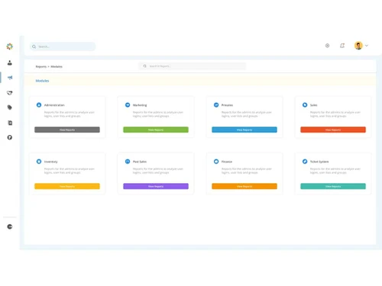Click the Marketing card title

(140, 105)
